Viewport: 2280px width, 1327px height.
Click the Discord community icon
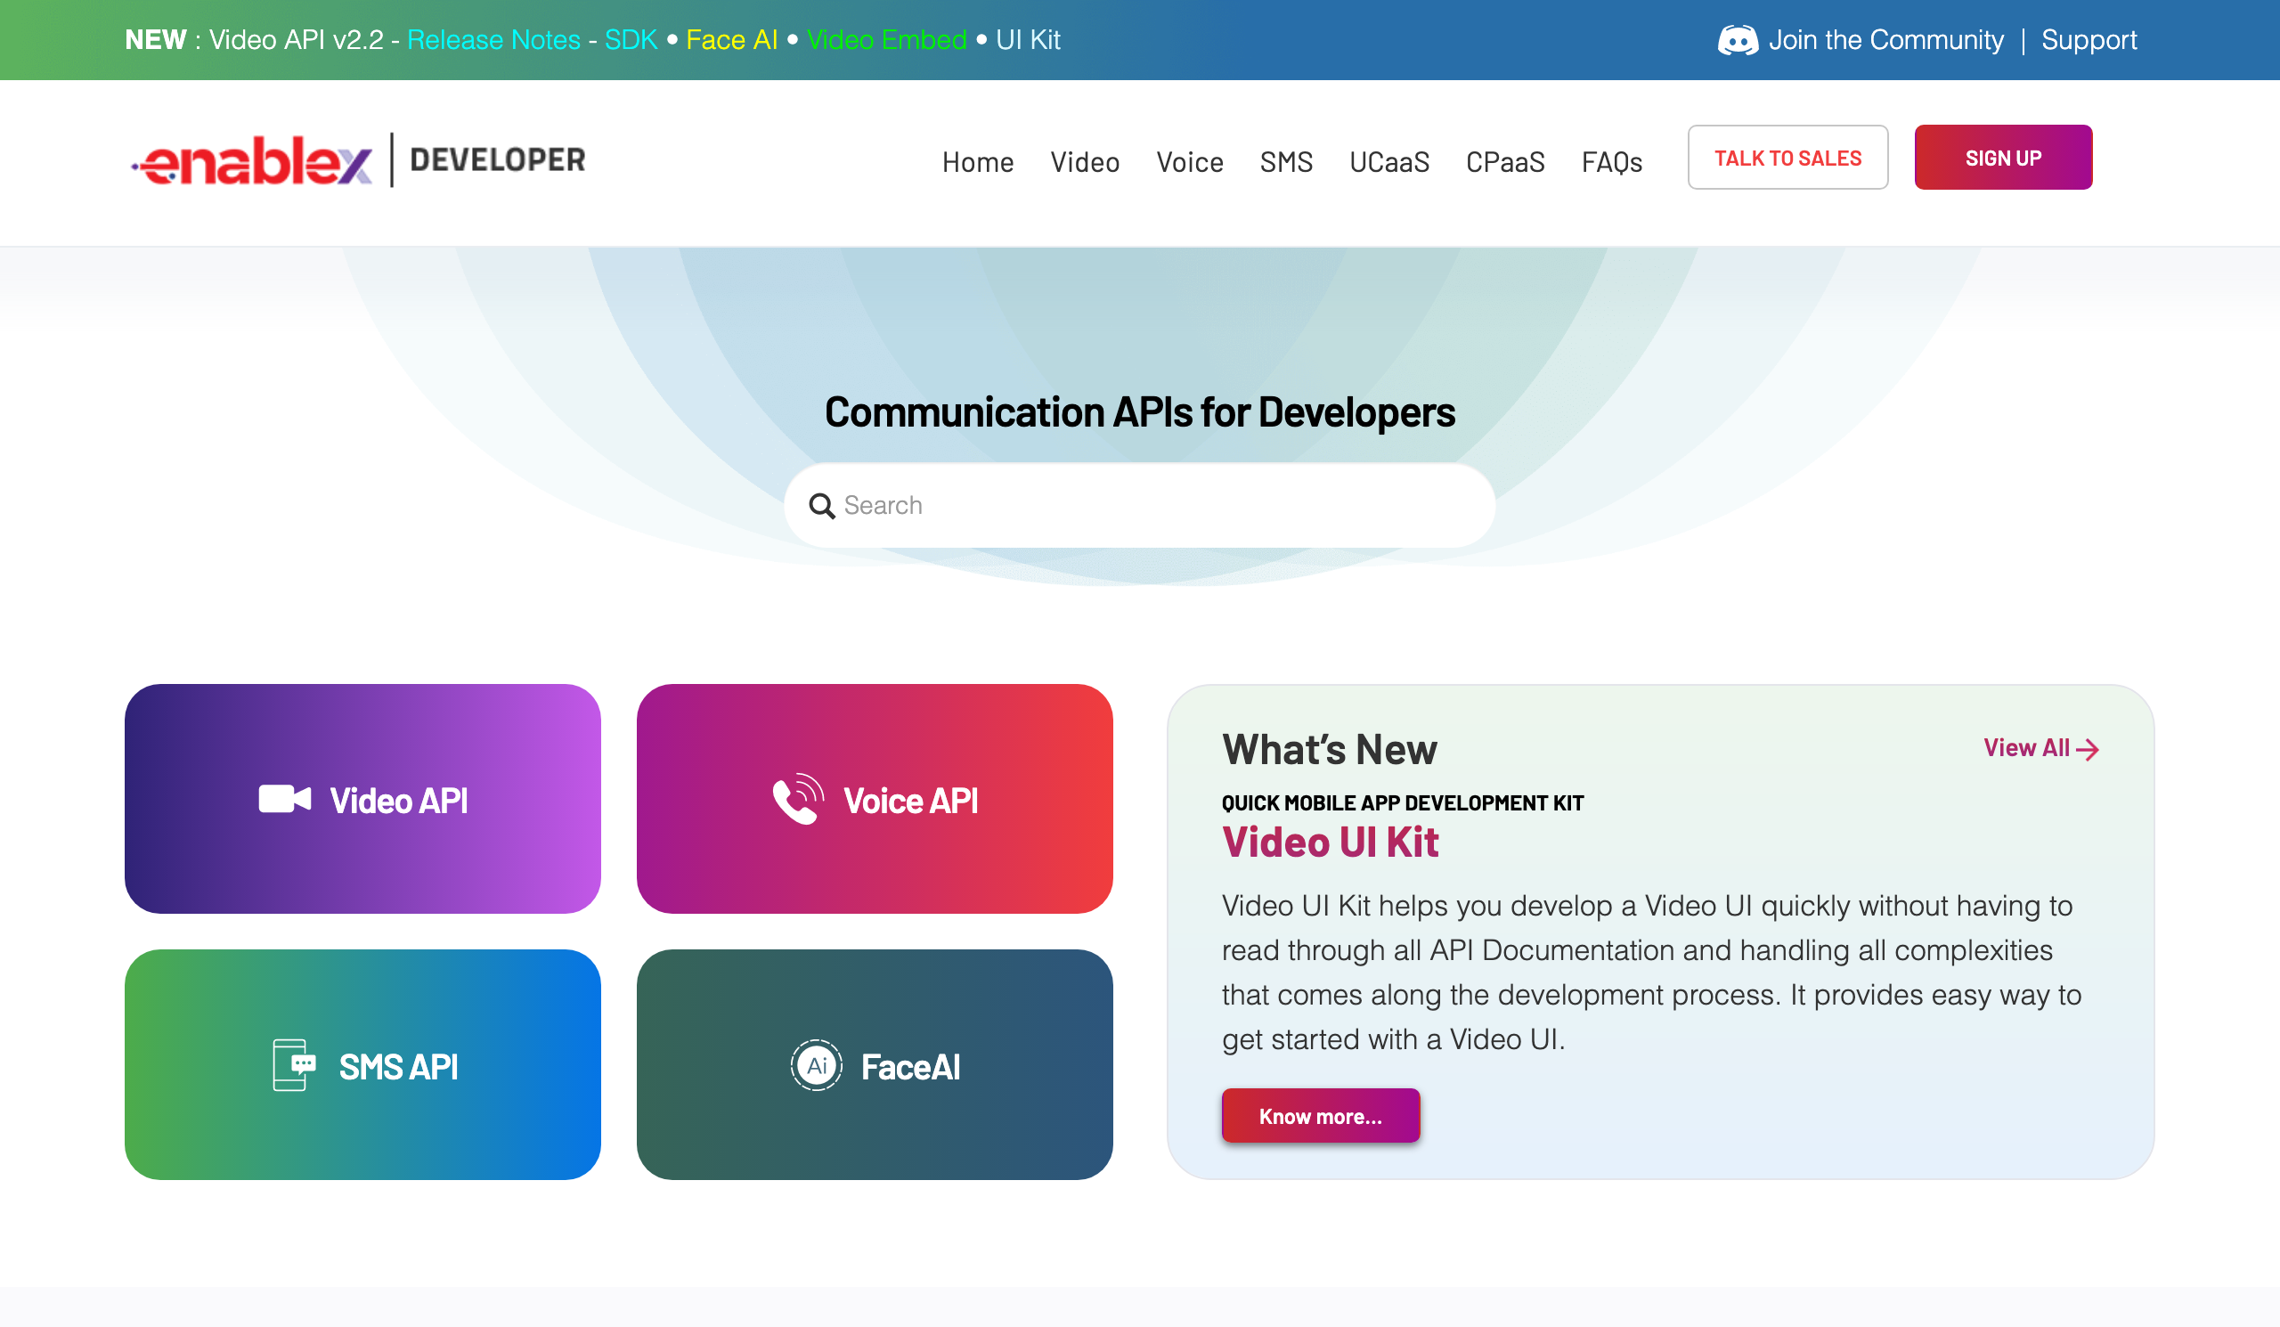(1737, 40)
